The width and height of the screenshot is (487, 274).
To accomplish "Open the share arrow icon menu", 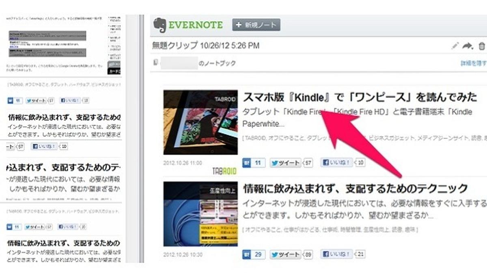I will [468, 46].
